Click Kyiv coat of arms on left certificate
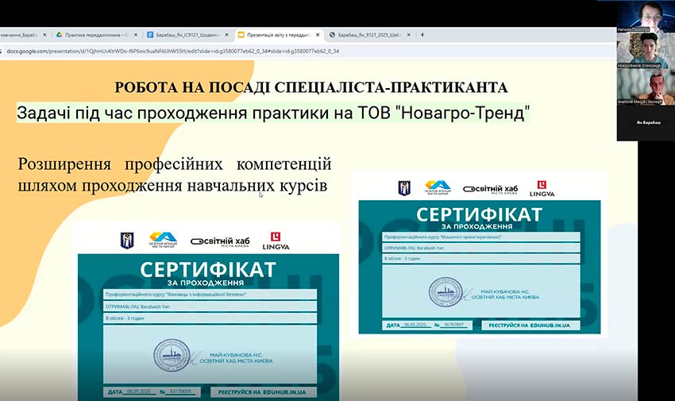This screenshot has height=401, width=675. click(x=125, y=240)
